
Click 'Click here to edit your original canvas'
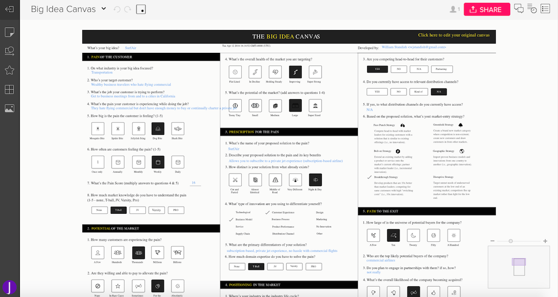click(x=454, y=35)
